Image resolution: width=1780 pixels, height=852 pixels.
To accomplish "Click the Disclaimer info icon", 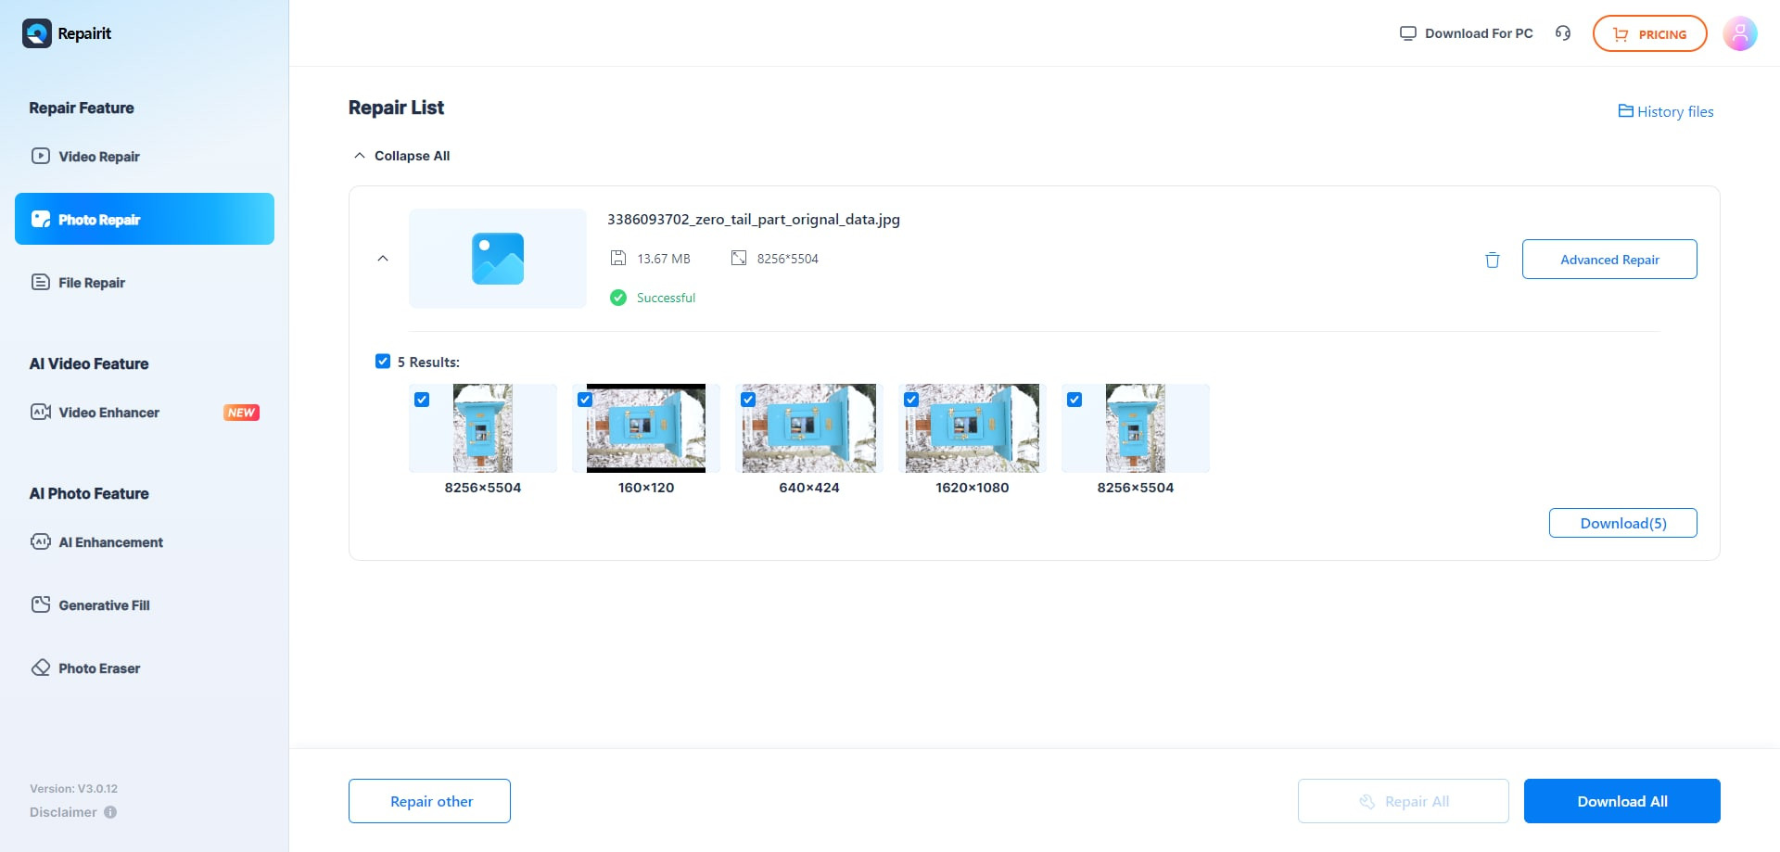I will point(110,812).
